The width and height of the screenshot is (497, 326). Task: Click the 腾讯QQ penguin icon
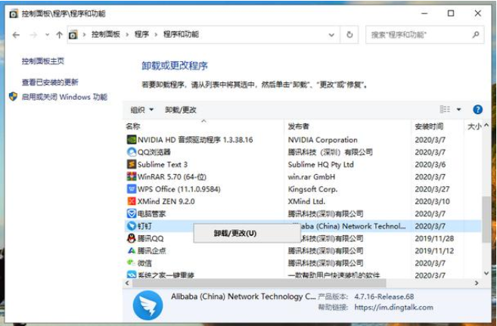[131, 238]
